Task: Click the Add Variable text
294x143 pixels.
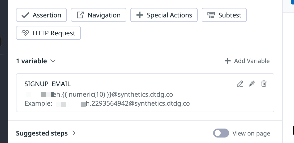Action: [x=252, y=61]
